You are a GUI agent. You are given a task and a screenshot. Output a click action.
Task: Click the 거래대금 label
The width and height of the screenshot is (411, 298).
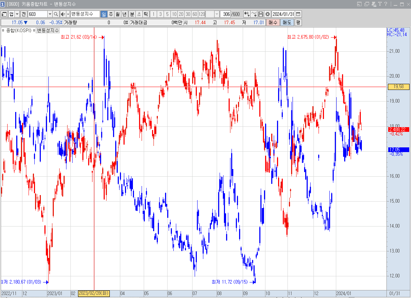coord(139,22)
